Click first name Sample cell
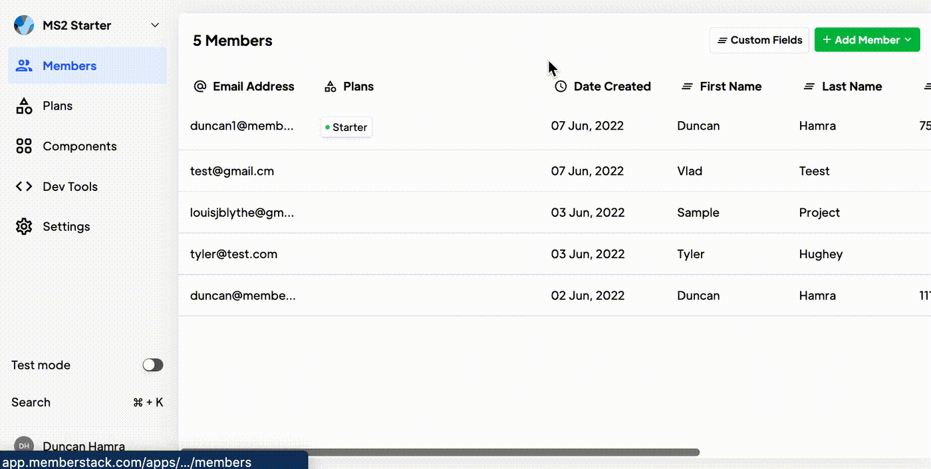 (698, 212)
